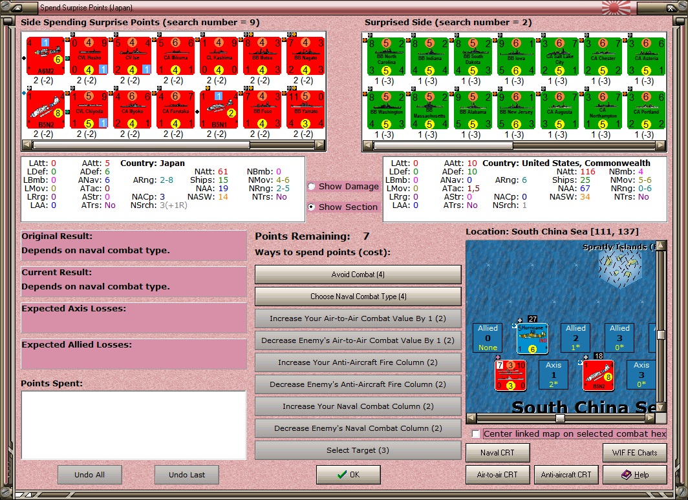This screenshot has width=688, height=500.
Task: Select the B5N1 bomber counter
Action: pyautogui.click(x=219, y=110)
